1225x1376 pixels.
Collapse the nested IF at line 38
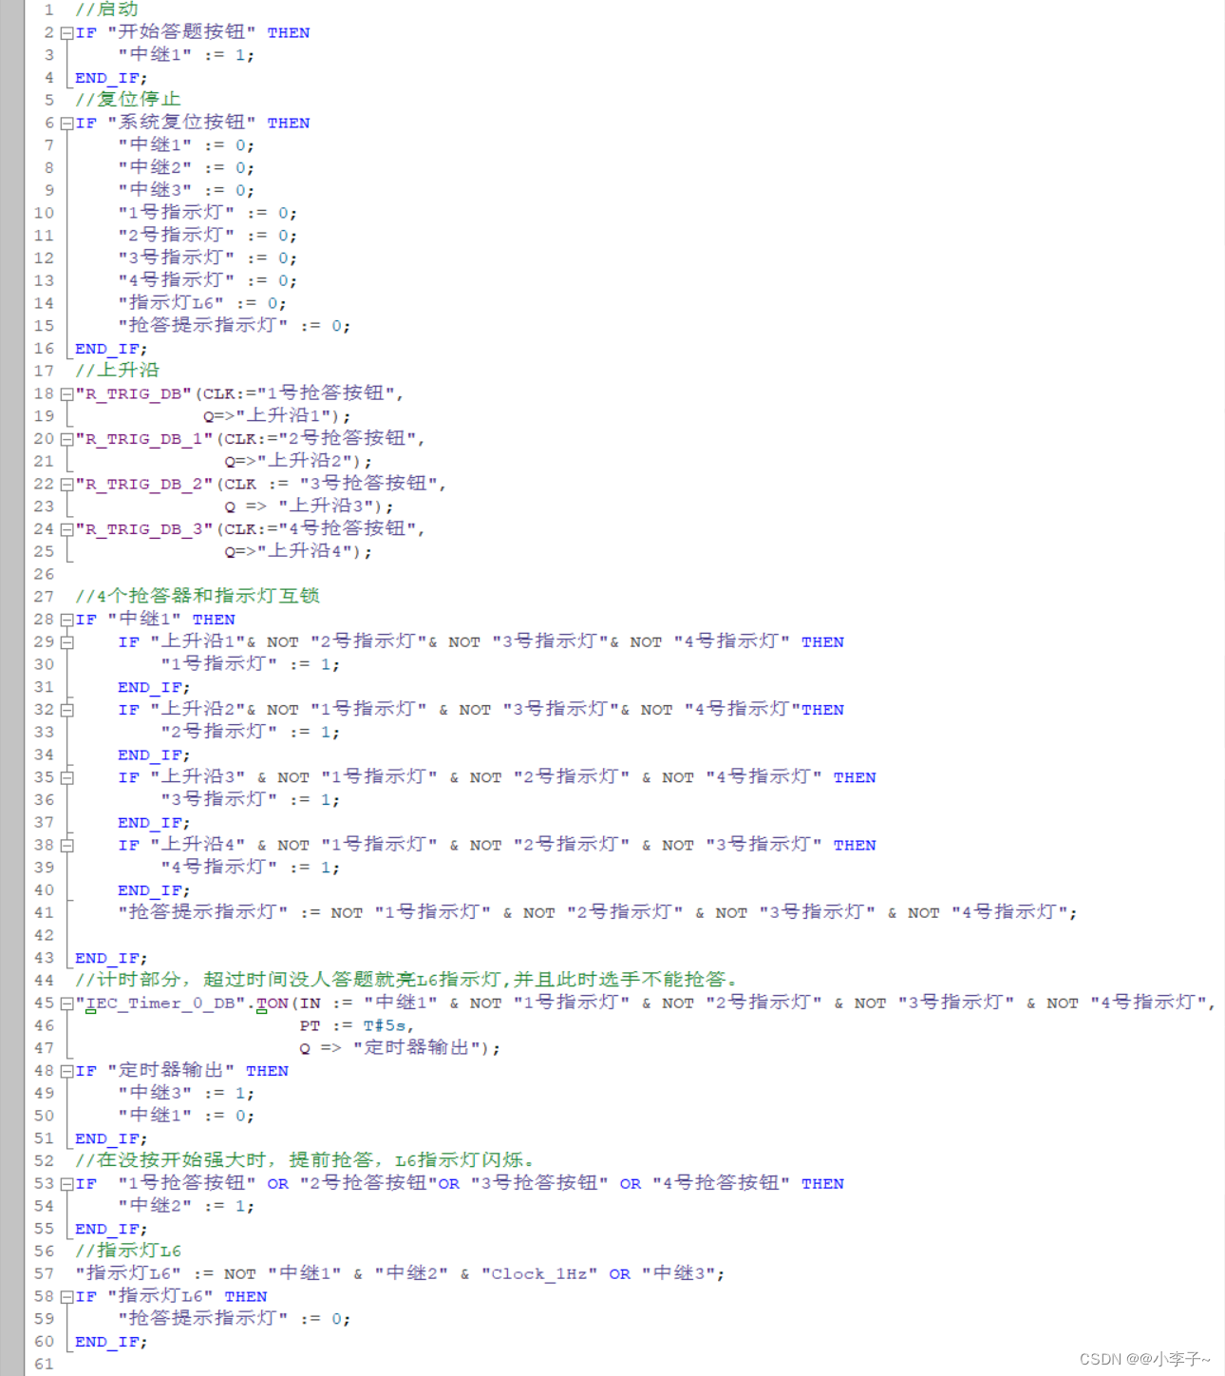(66, 845)
